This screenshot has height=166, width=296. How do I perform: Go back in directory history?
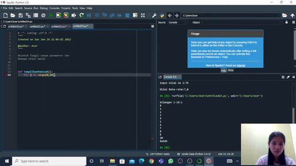pos(170,15)
